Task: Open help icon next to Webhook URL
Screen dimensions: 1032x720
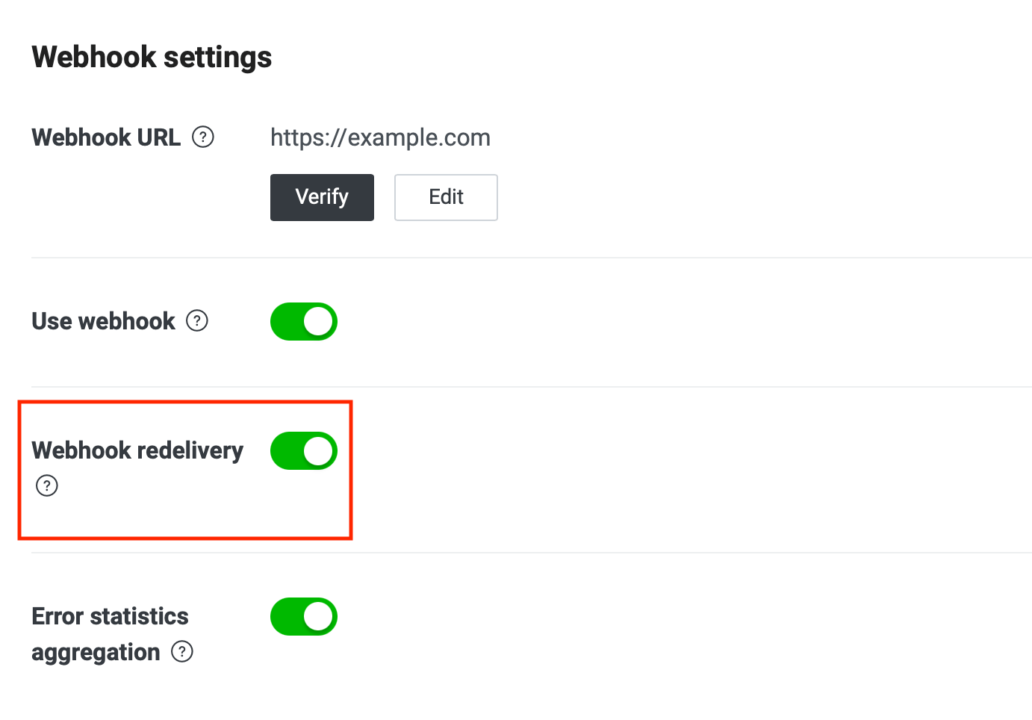Action: tap(203, 137)
